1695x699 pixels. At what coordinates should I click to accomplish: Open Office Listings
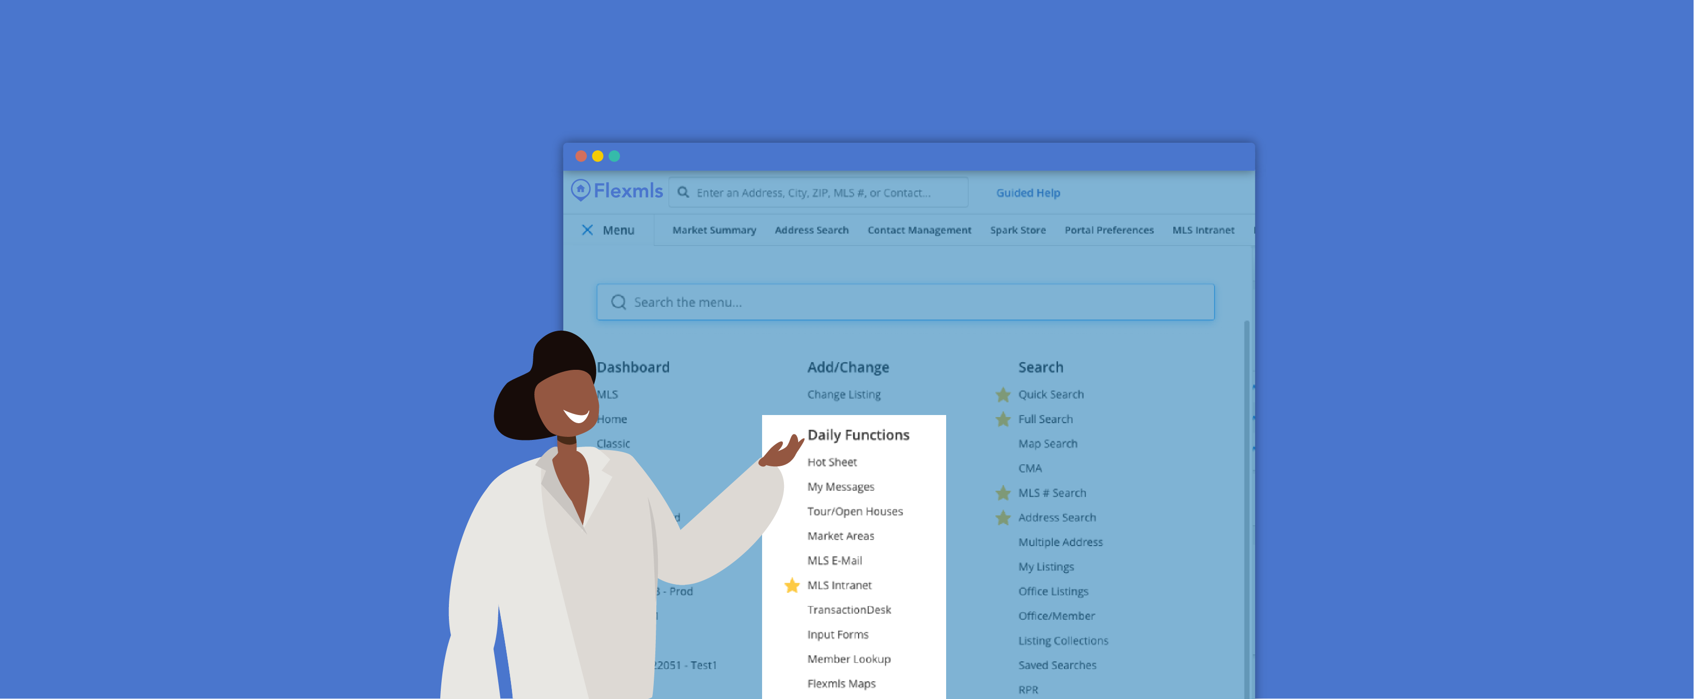(x=1053, y=591)
